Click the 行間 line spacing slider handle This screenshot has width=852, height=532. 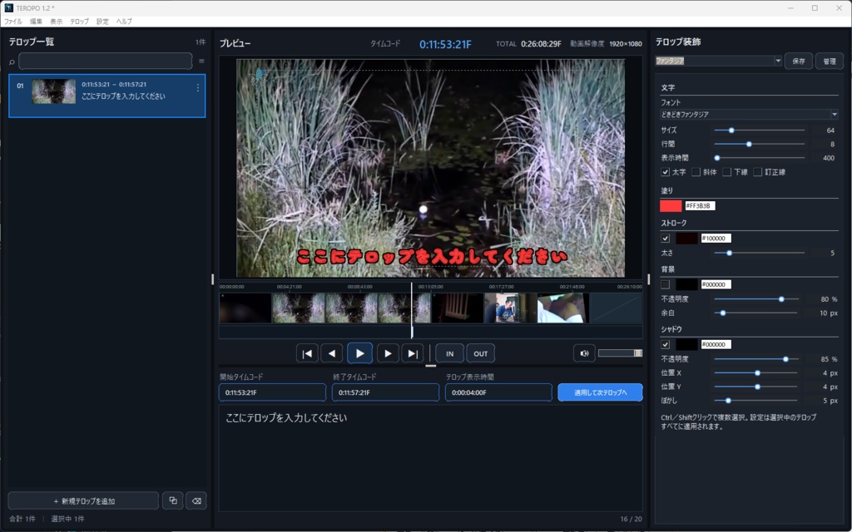coord(749,144)
